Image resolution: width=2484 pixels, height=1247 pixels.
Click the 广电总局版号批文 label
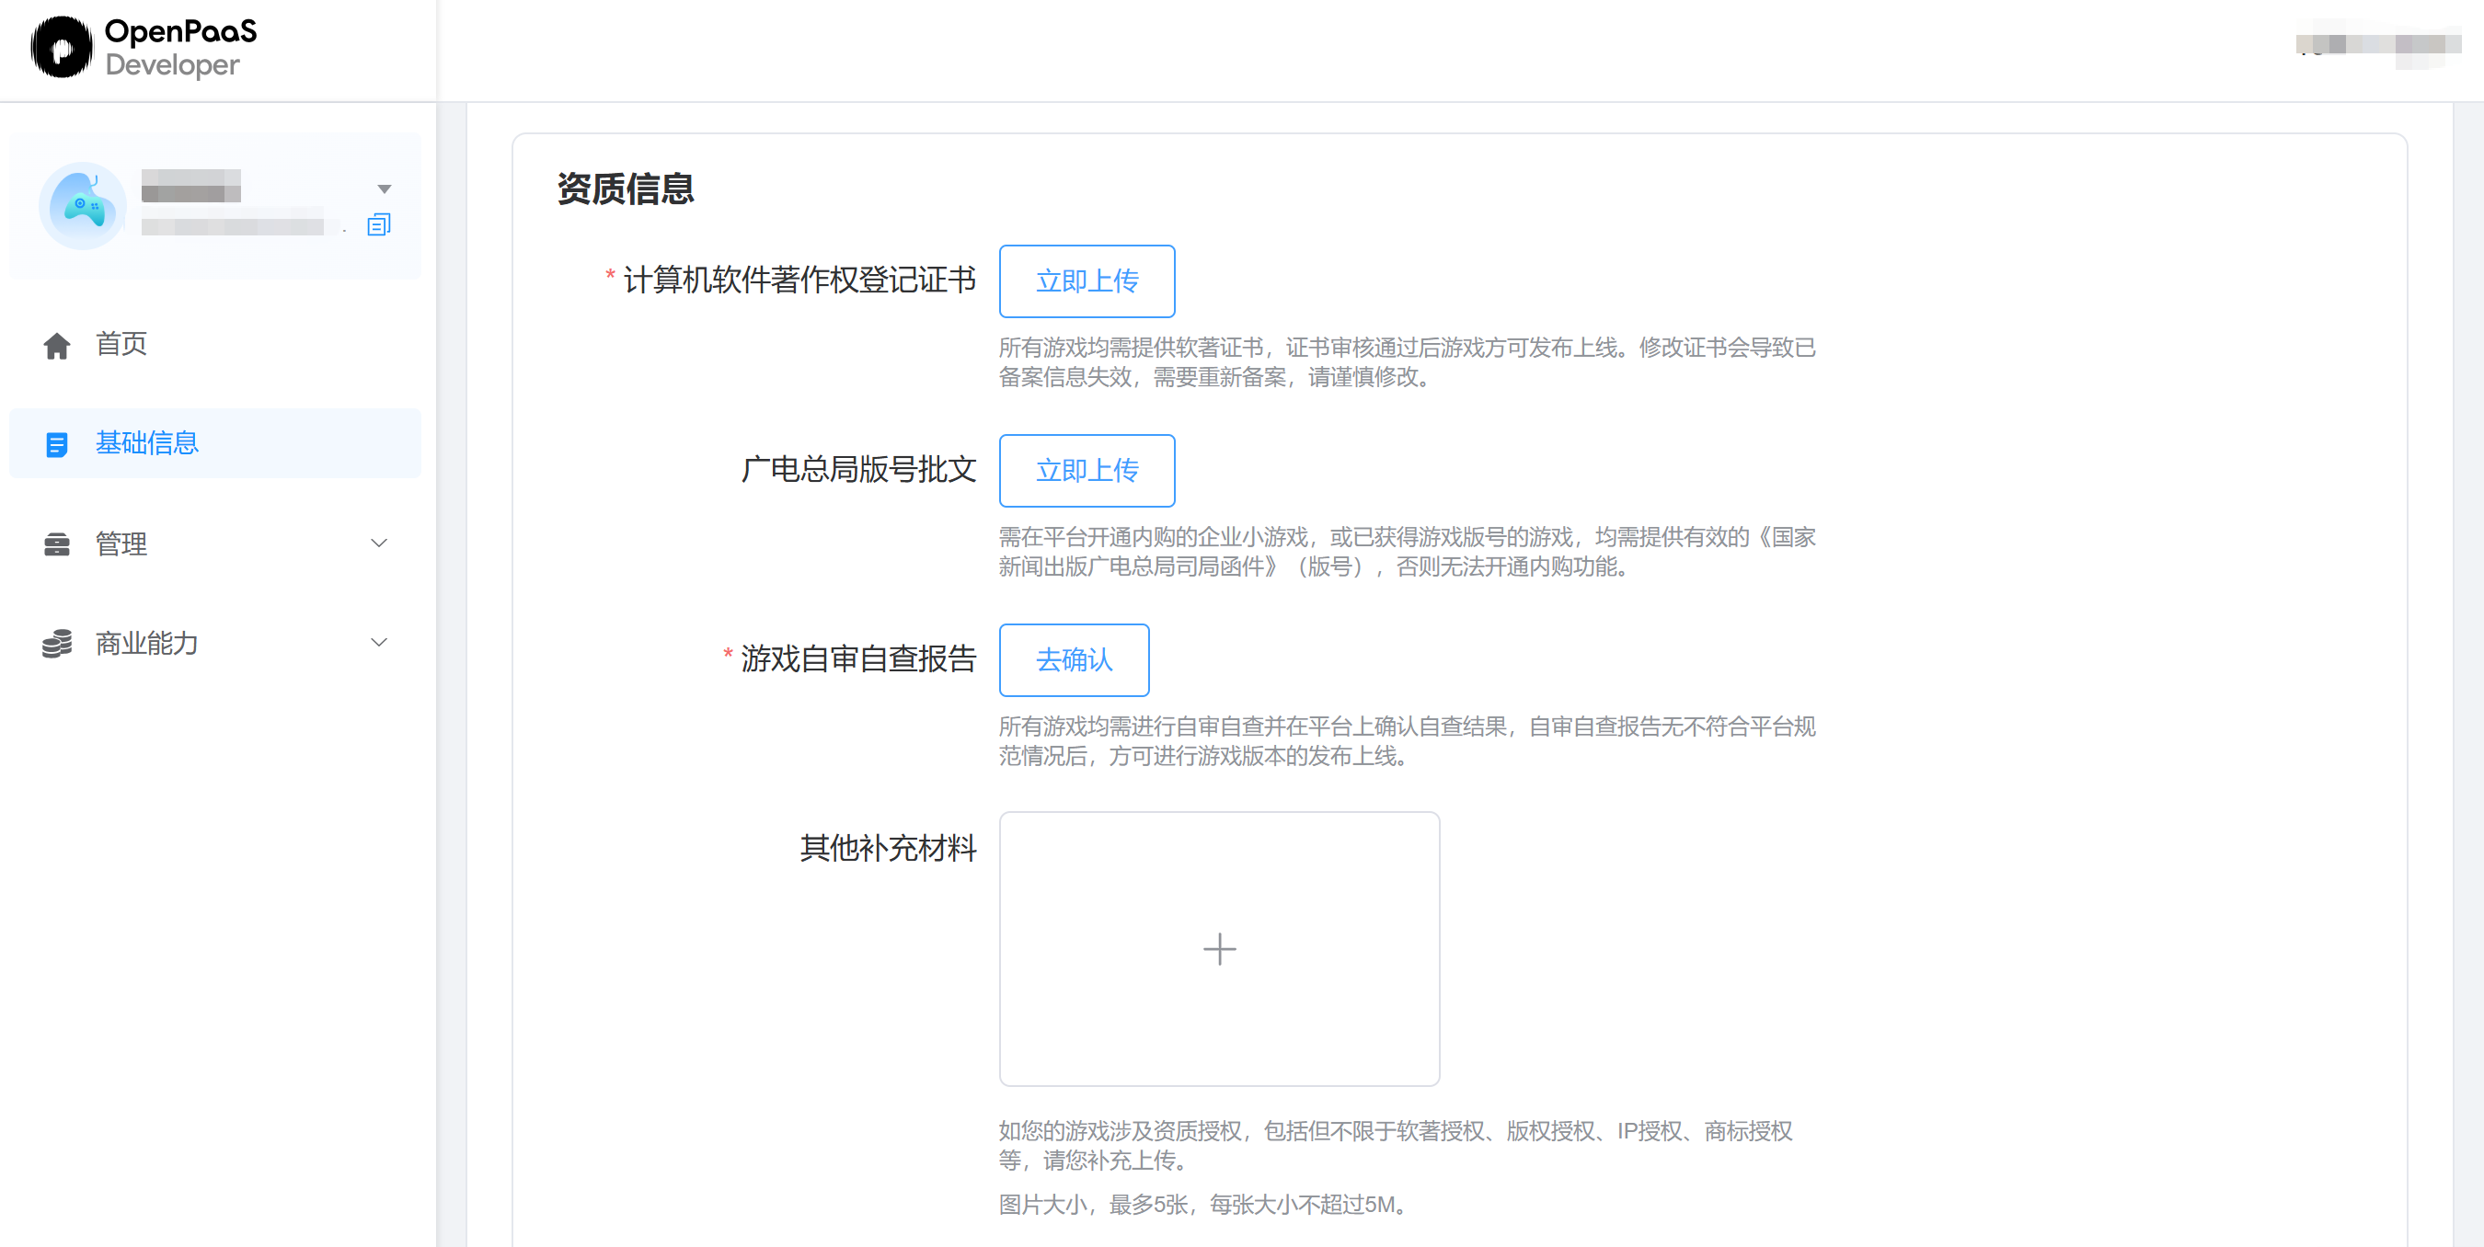(x=858, y=469)
